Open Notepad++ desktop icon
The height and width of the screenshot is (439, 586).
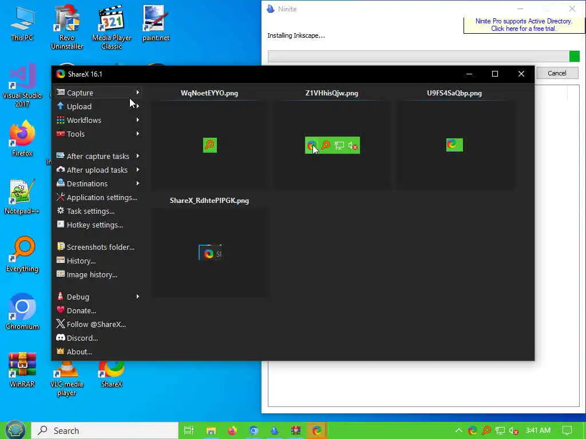22,196
